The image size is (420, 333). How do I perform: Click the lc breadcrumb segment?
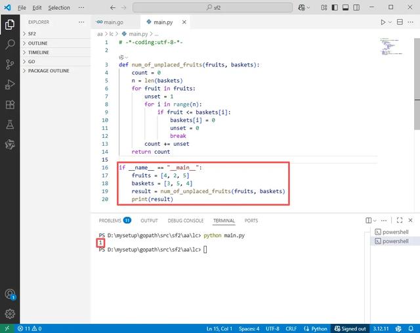[x=111, y=34]
